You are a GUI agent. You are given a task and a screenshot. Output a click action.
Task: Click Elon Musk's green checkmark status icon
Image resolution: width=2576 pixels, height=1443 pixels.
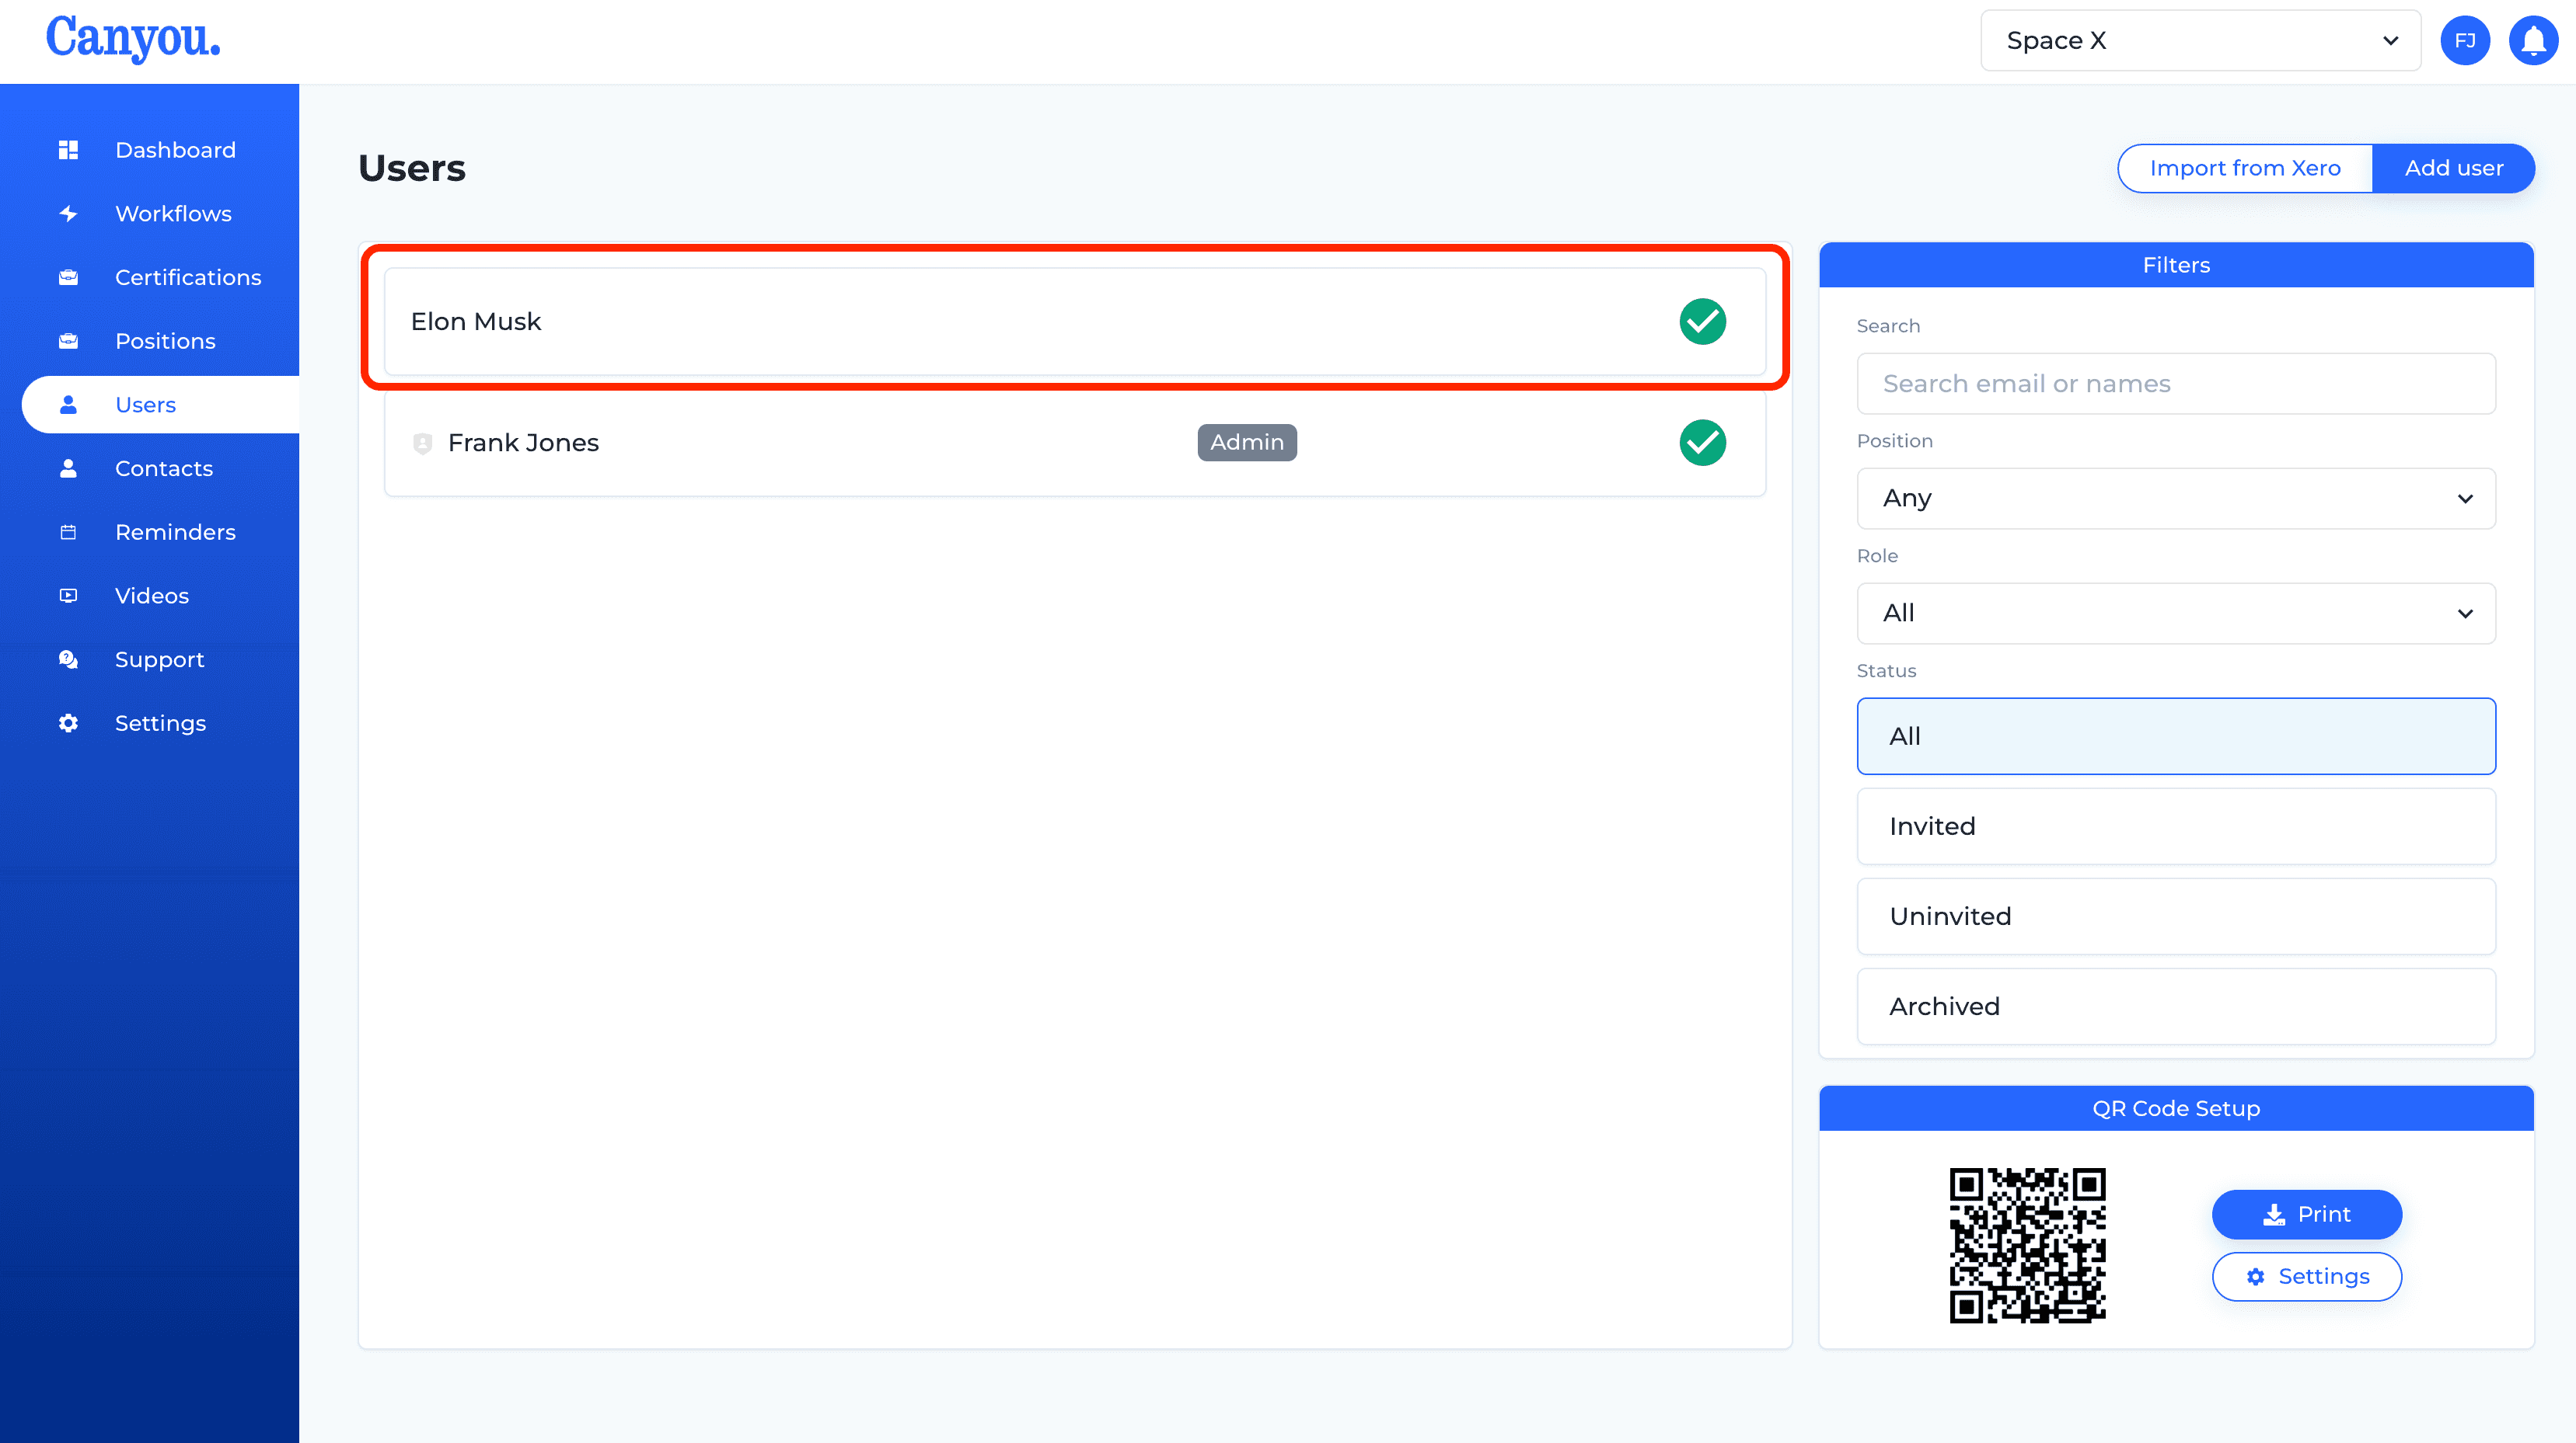click(1702, 322)
